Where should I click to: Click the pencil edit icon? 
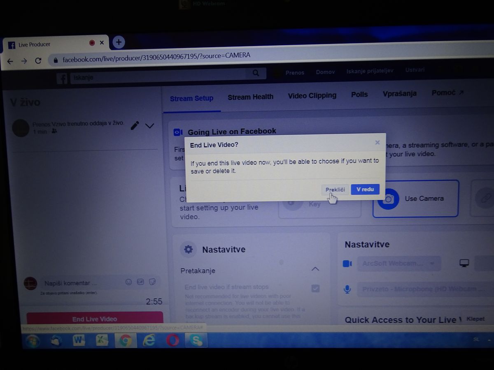135,126
